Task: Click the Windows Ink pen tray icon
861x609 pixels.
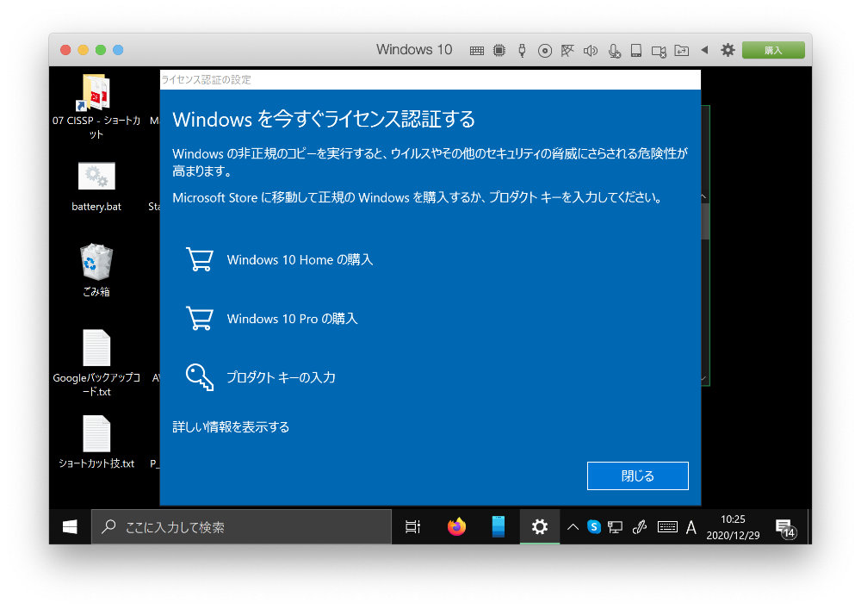Action: tap(640, 527)
